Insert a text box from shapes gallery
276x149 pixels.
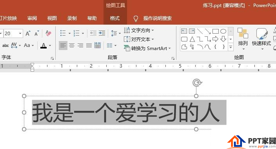(184, 31)
